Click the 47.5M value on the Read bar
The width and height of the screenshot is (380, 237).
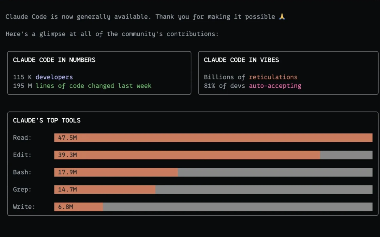click(67, 138)
